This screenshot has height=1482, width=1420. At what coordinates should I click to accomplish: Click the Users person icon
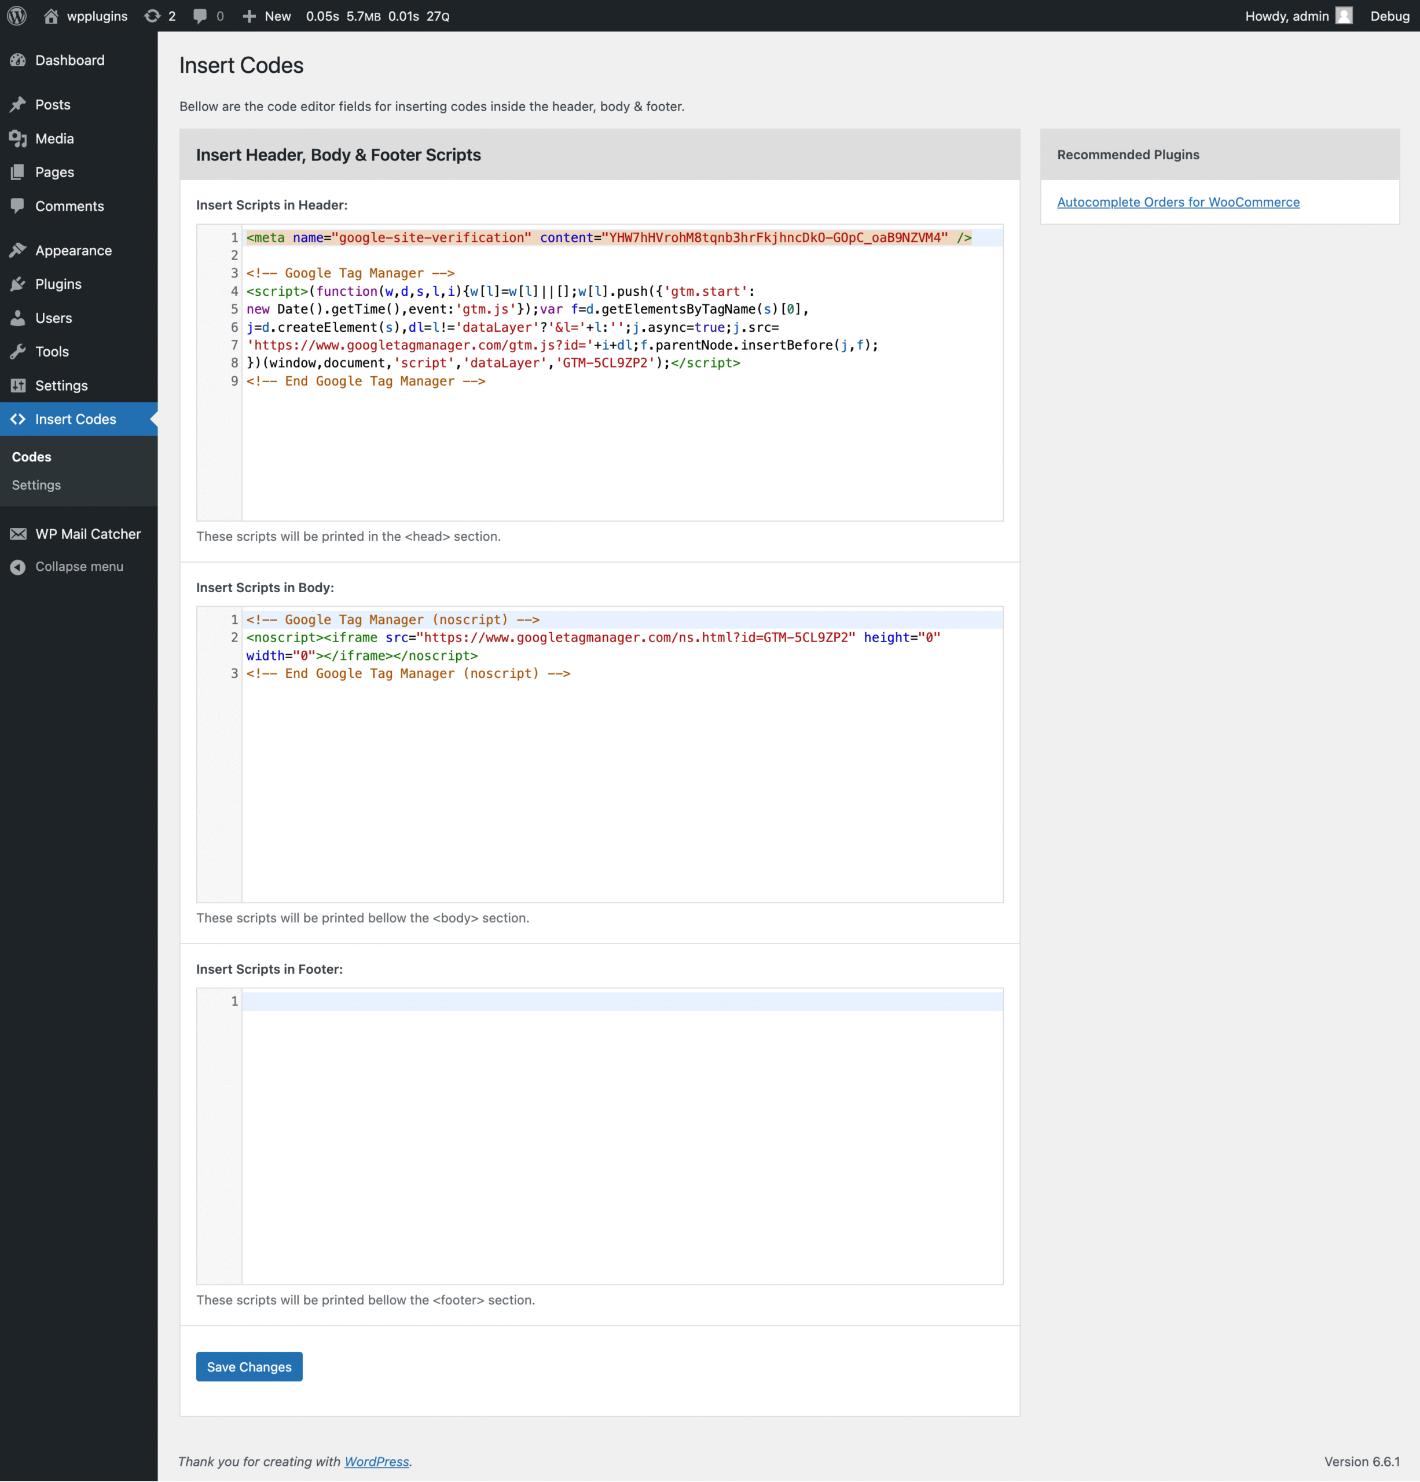[18, 318]
